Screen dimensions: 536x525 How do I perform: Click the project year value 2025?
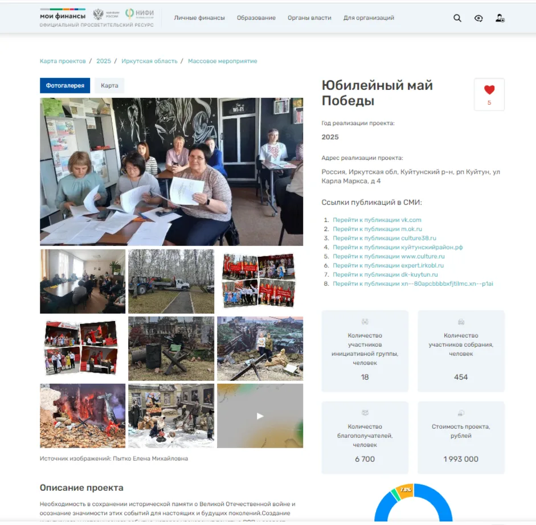(x=330, y=137)
